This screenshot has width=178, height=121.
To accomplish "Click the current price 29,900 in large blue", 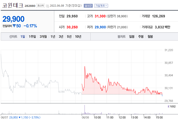I will (13, 19).
